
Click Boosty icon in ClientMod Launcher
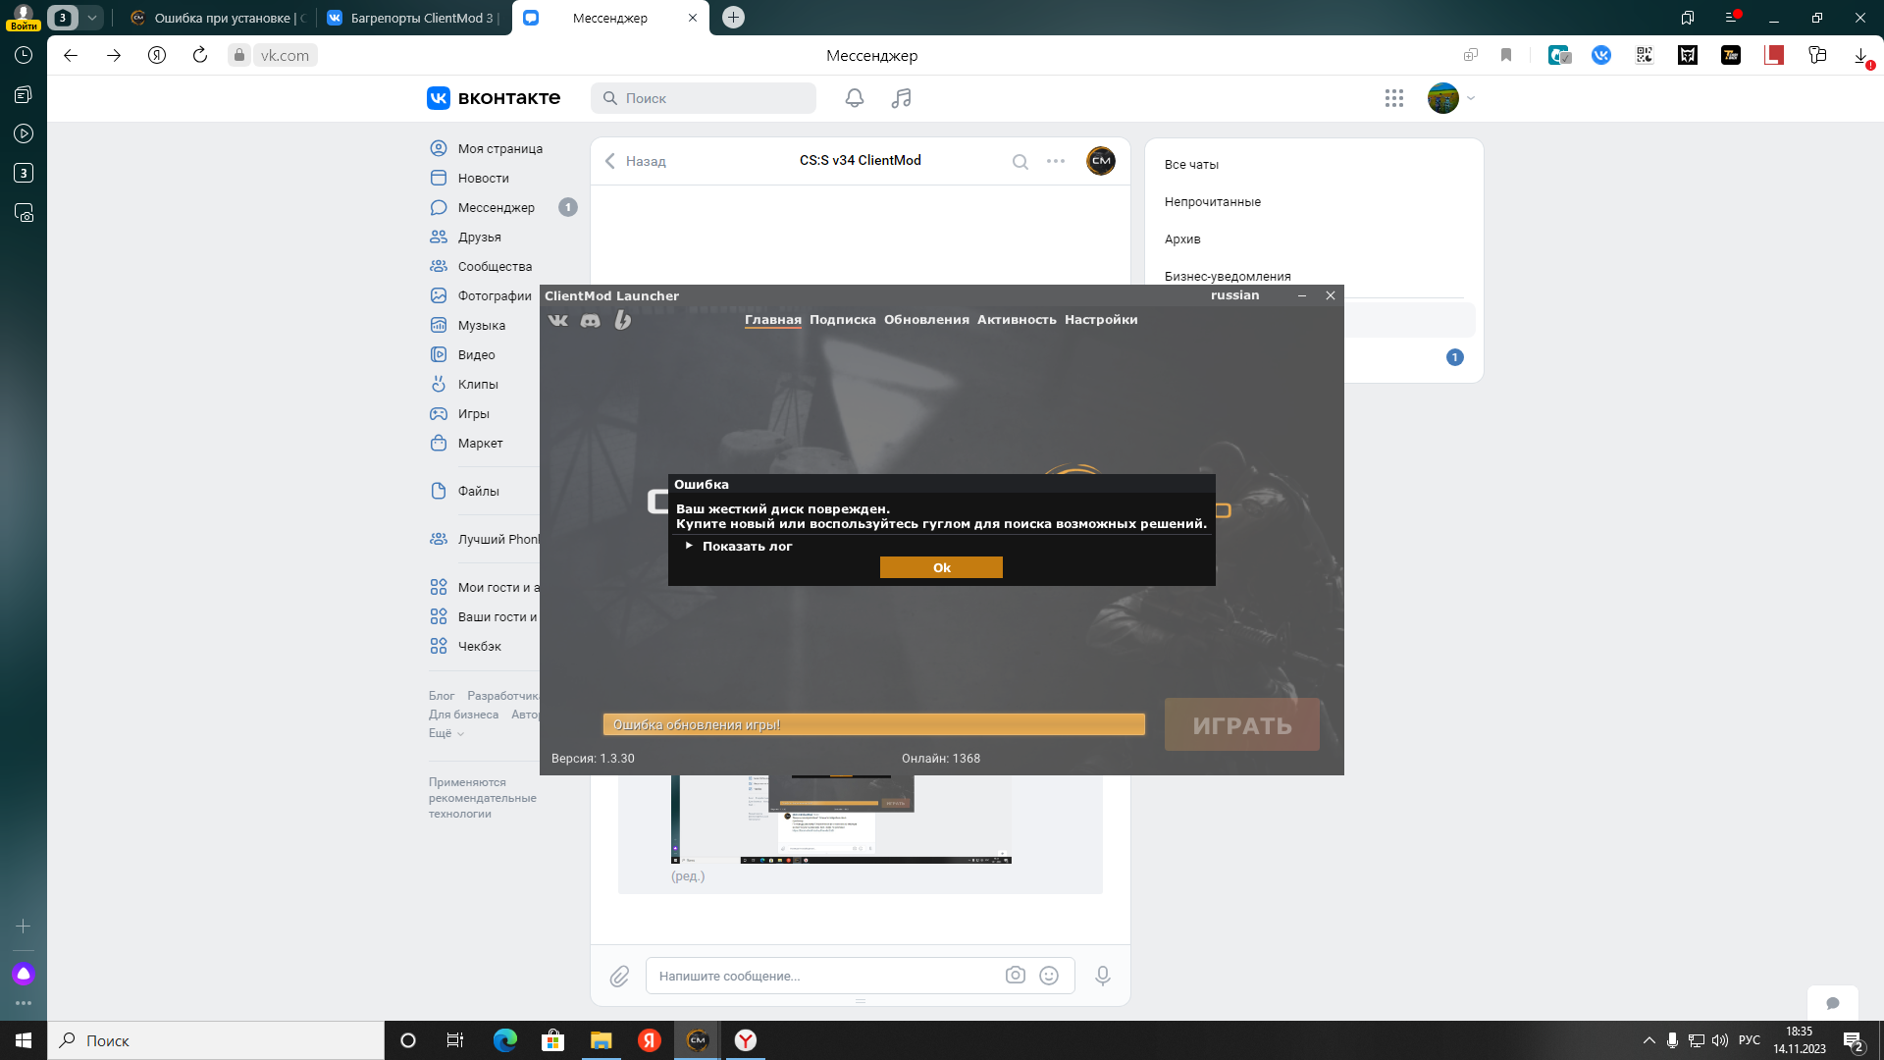622,320
